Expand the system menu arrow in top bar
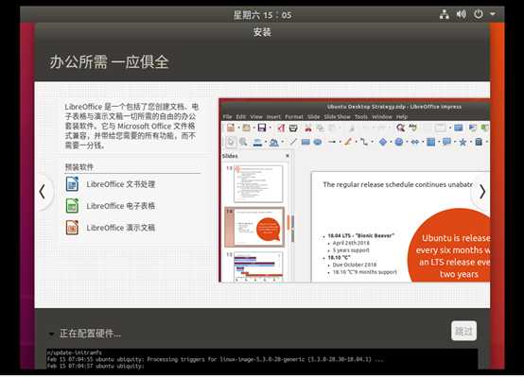 [493, 14]
